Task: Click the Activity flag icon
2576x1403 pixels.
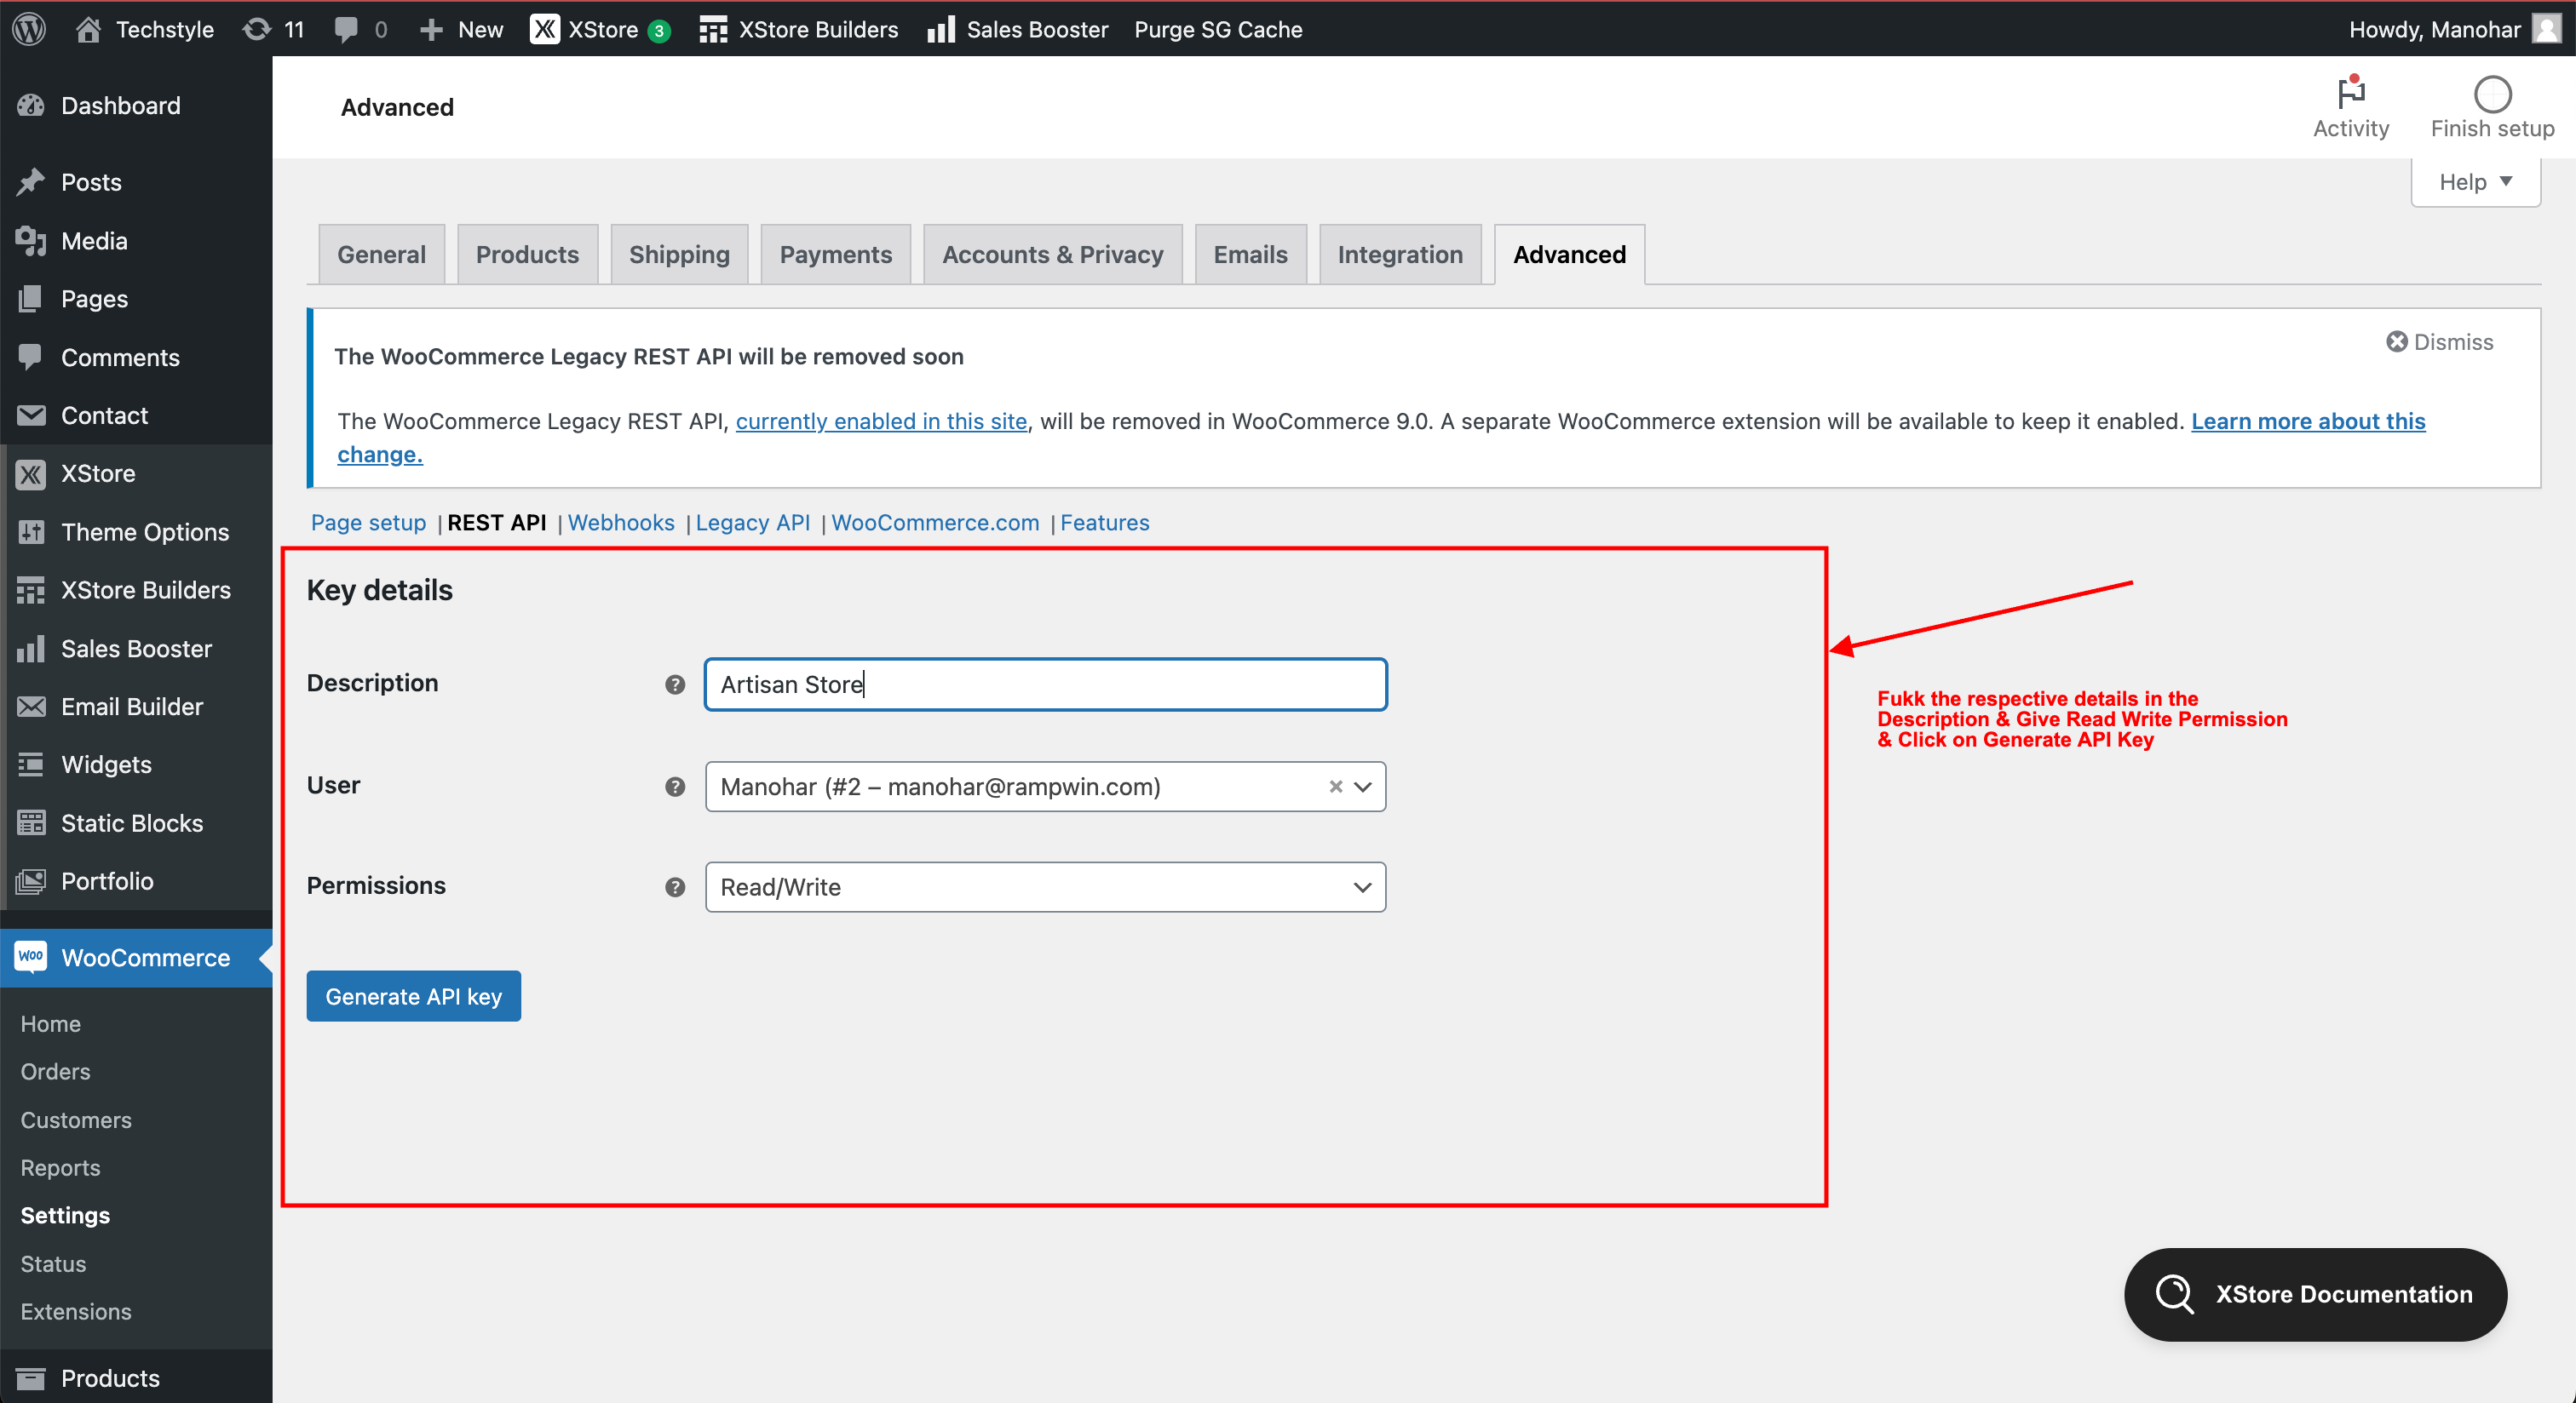Action: click(2350, 93)
